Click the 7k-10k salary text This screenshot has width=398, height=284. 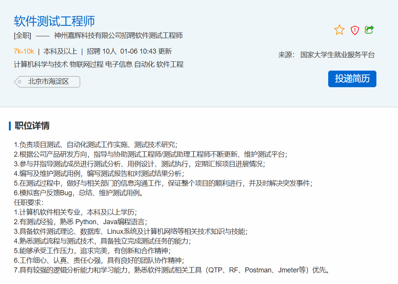coord(24,51)
